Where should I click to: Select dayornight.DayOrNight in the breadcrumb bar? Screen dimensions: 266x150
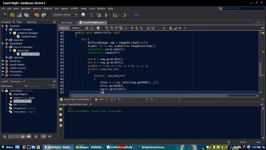point(76,99)
